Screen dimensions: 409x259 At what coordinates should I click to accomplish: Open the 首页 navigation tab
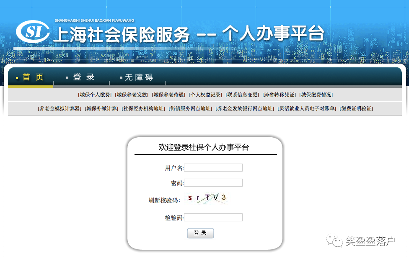pyautogui.click(x=33, y=77)
